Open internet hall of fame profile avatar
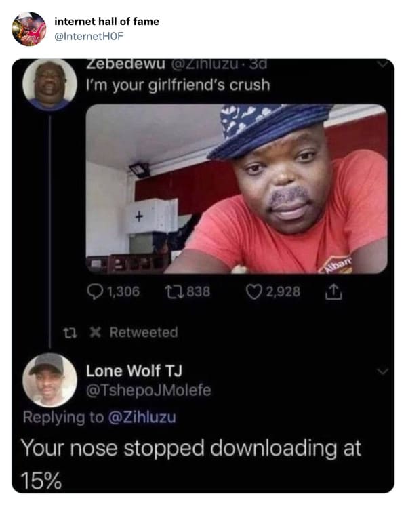 [x=29, y=29]
